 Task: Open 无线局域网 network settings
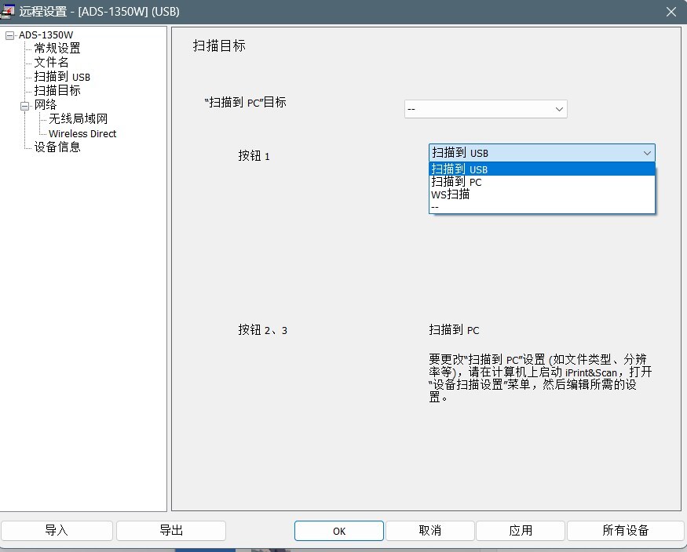point(78,119)
